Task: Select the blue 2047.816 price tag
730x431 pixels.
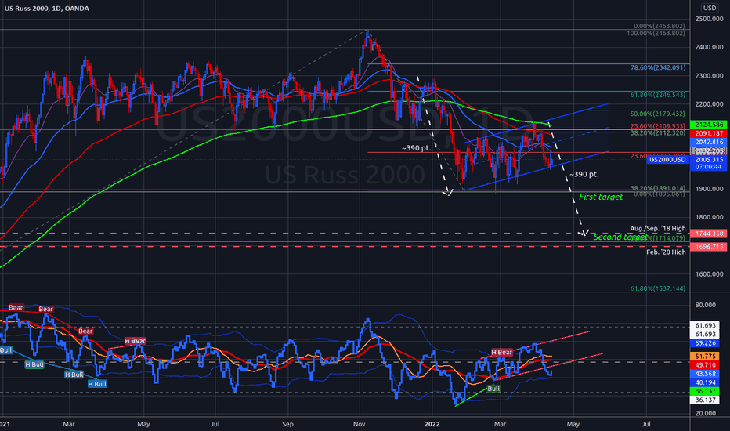Action: [x=709, y=142]
